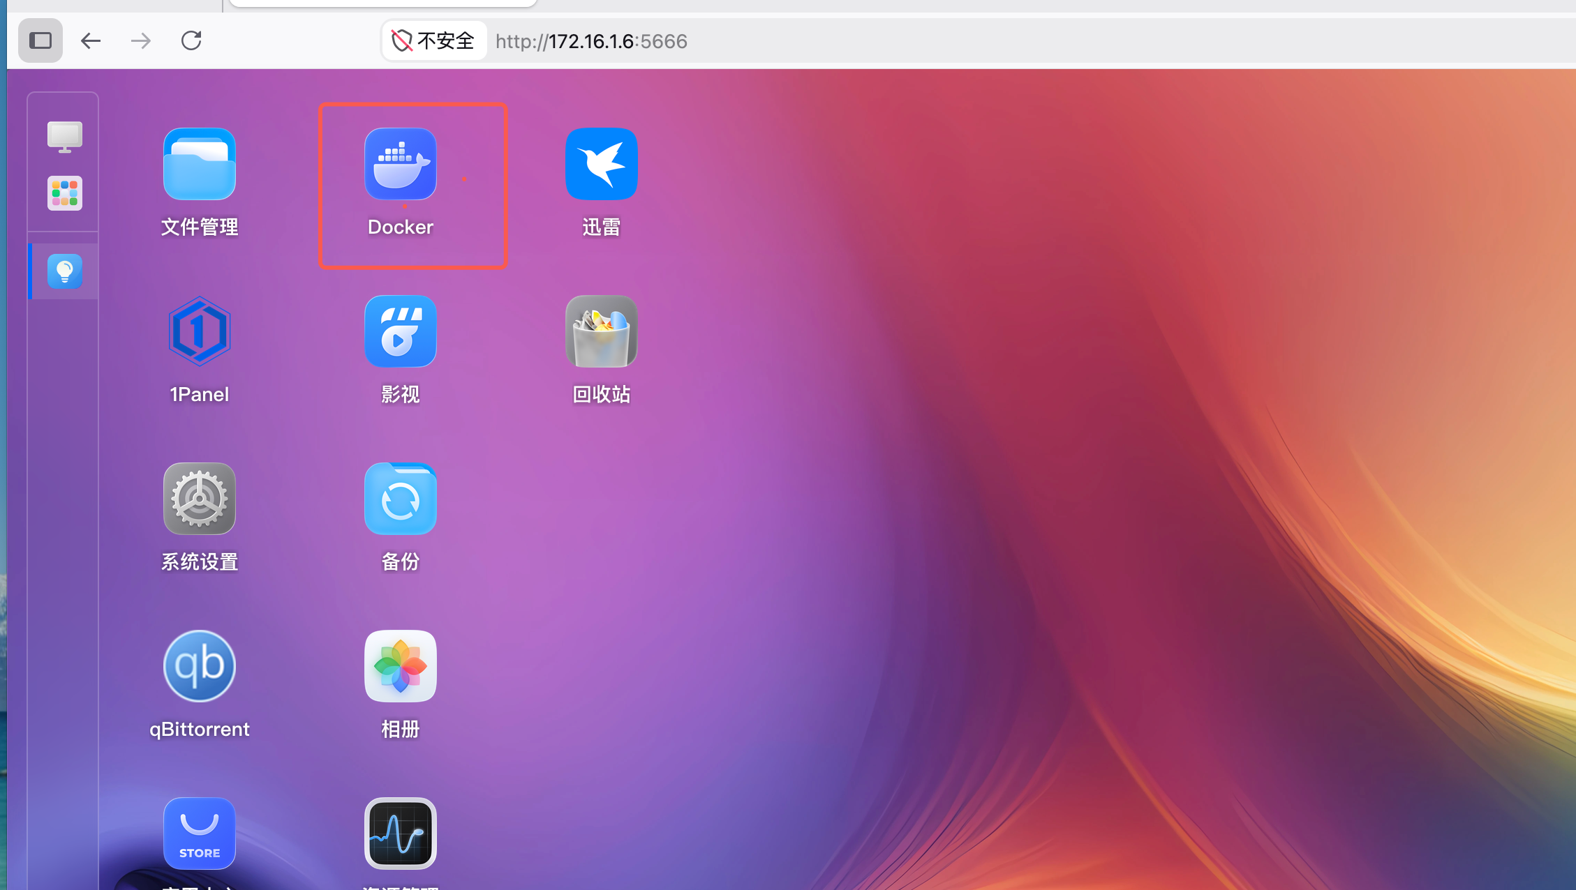1576x890 pixels.
Task: Open the 迅雷 Thunder download app
Action: (602, 164)
